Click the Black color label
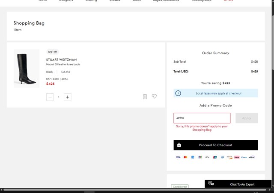The width and height of the screenshot is (274, 193). [x=49, y=72]
